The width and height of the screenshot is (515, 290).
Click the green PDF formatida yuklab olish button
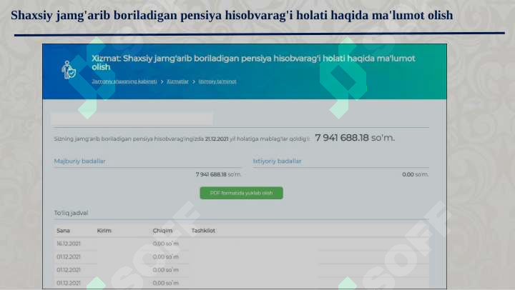point(242,193)
